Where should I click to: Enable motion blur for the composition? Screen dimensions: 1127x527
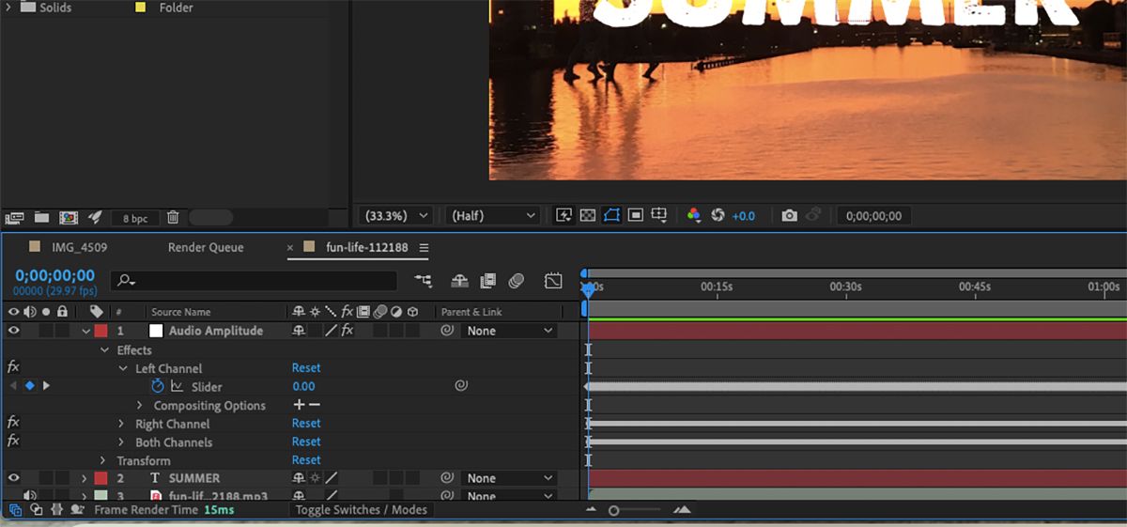click(516, 281)
